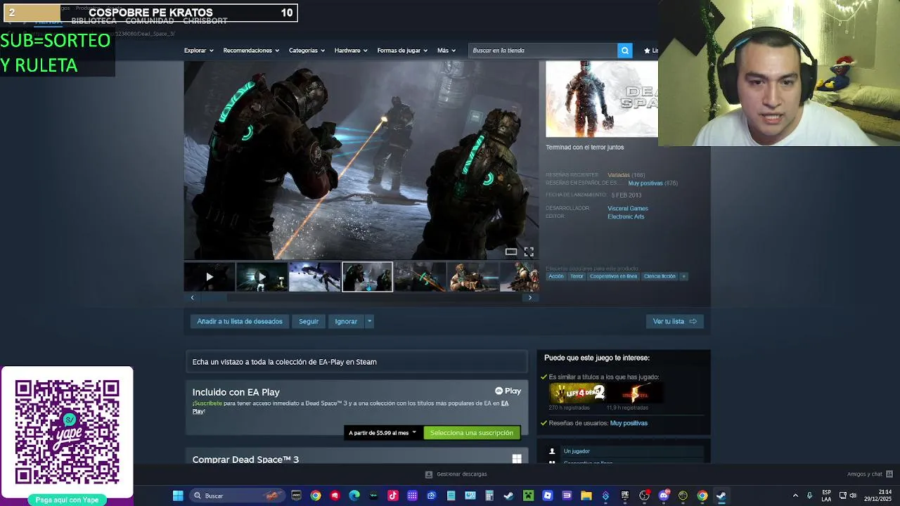Screen dimensions: 900x506
Task: Expand the Hardware menu
Action: pyautogui.click(x=351, y=51)
